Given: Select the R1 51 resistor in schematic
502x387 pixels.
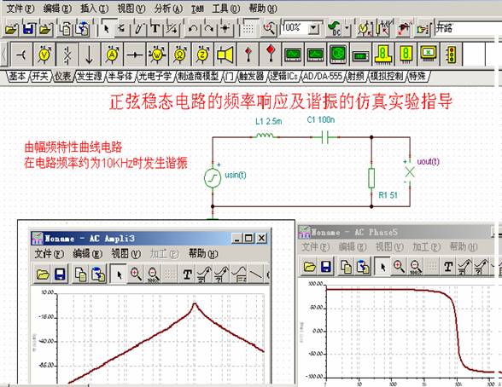Looking at the screenshot, I should click(x=371, y=178).
